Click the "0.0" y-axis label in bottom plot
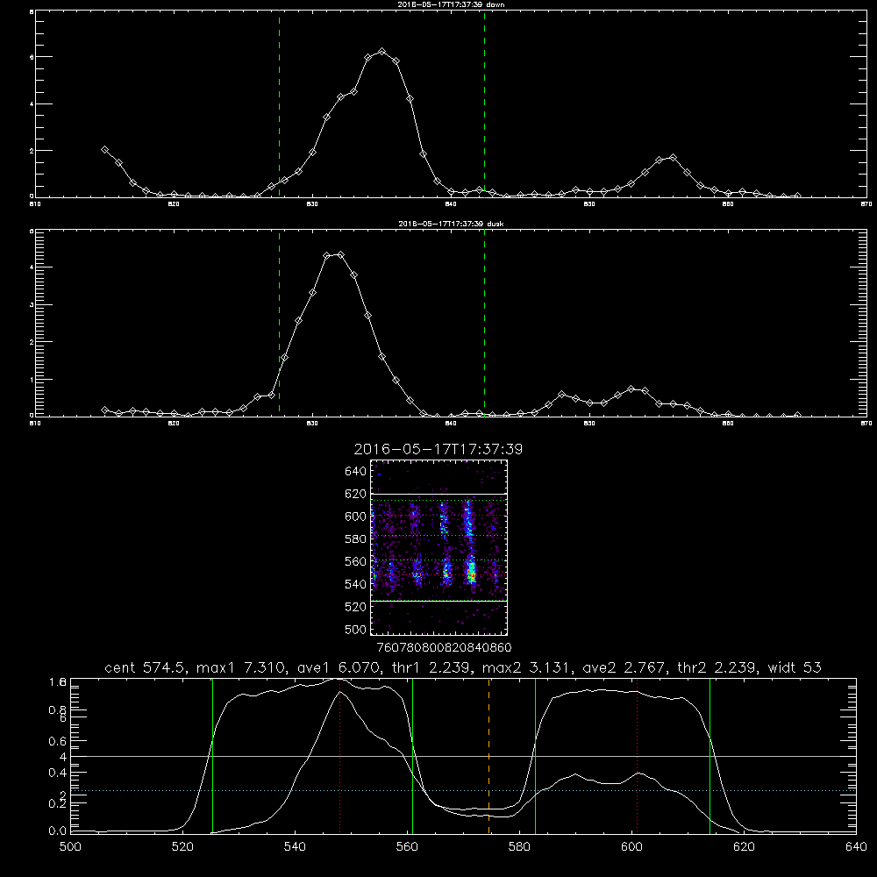This screenshot has width=877, height=877. tap(58, 831)
